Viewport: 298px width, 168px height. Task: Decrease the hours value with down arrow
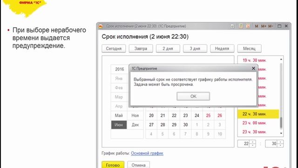tap(252, 145)
